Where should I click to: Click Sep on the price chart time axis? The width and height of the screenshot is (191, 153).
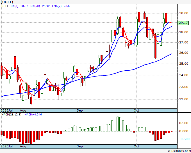(x=80, y=110)
